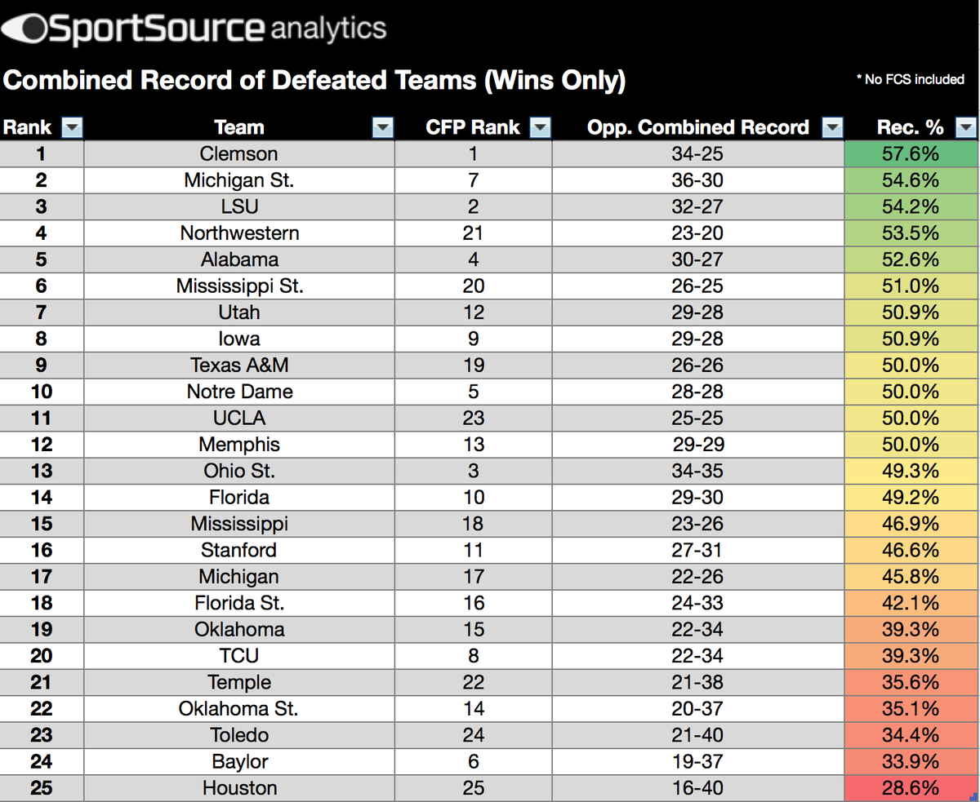980x802 pixels.
Task: Select Houston's 28.6% red cell
Action: (911, 788)
